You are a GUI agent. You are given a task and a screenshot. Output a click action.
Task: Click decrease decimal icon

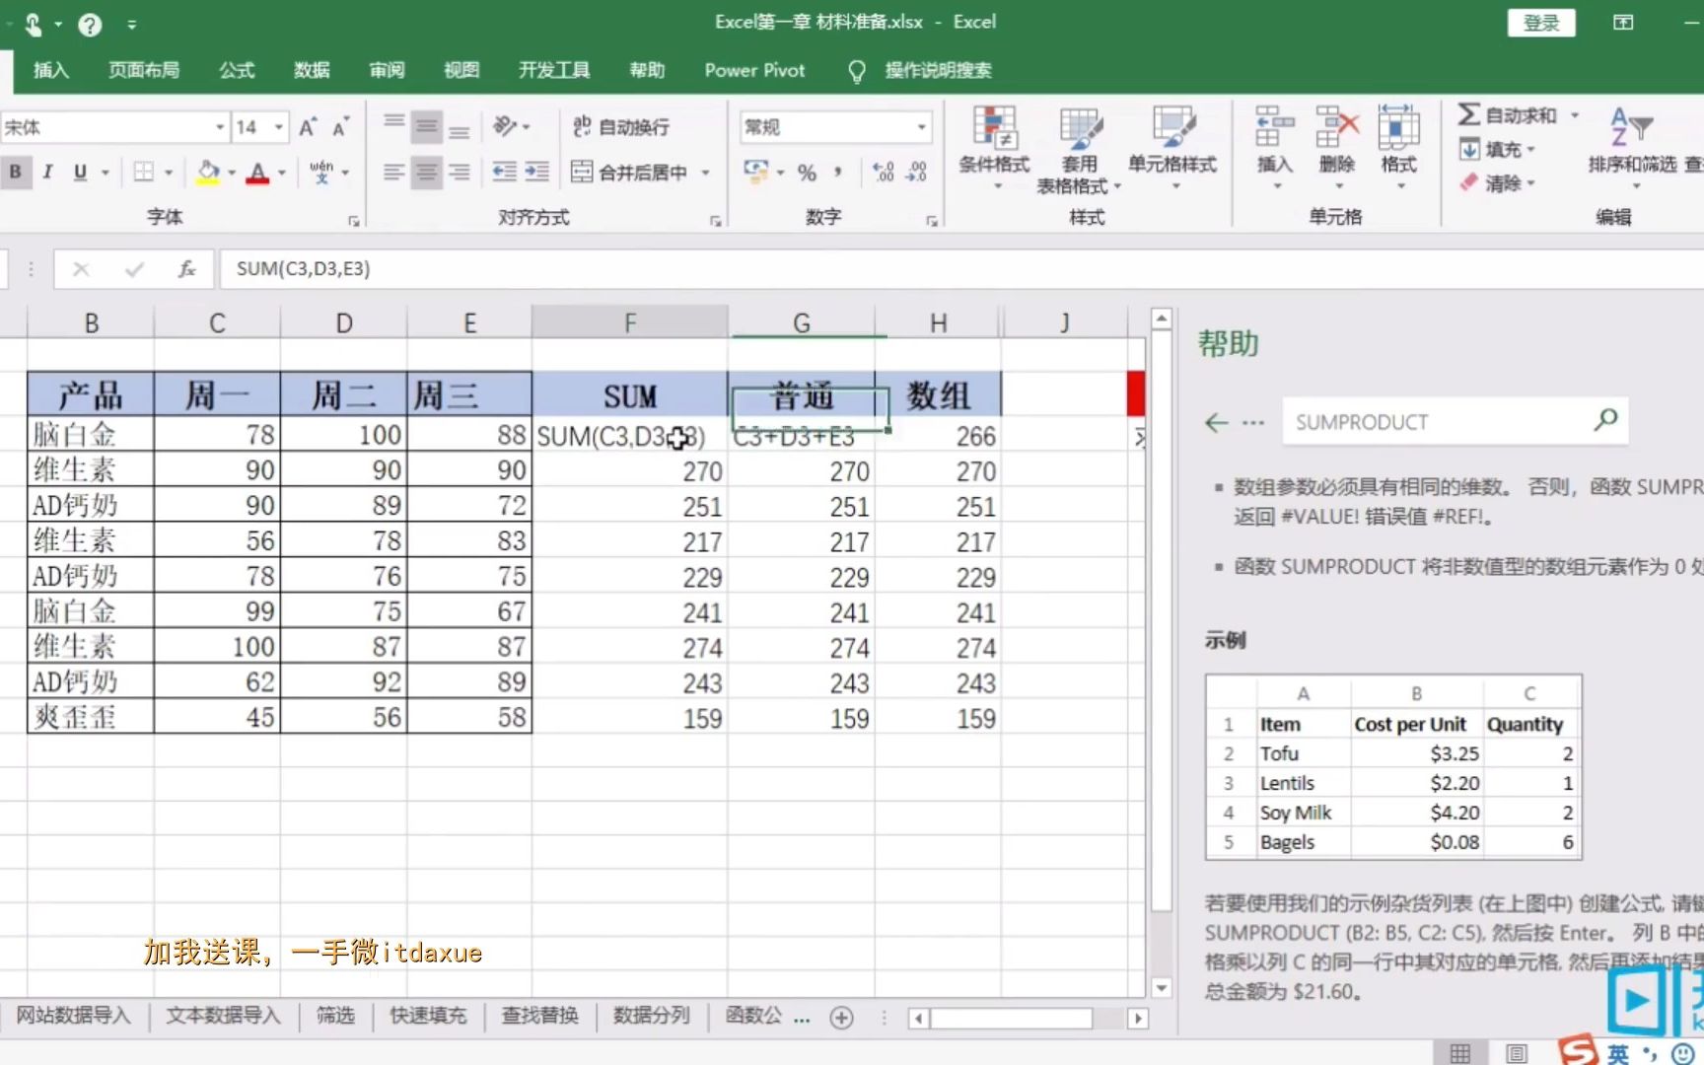(917, 173)
